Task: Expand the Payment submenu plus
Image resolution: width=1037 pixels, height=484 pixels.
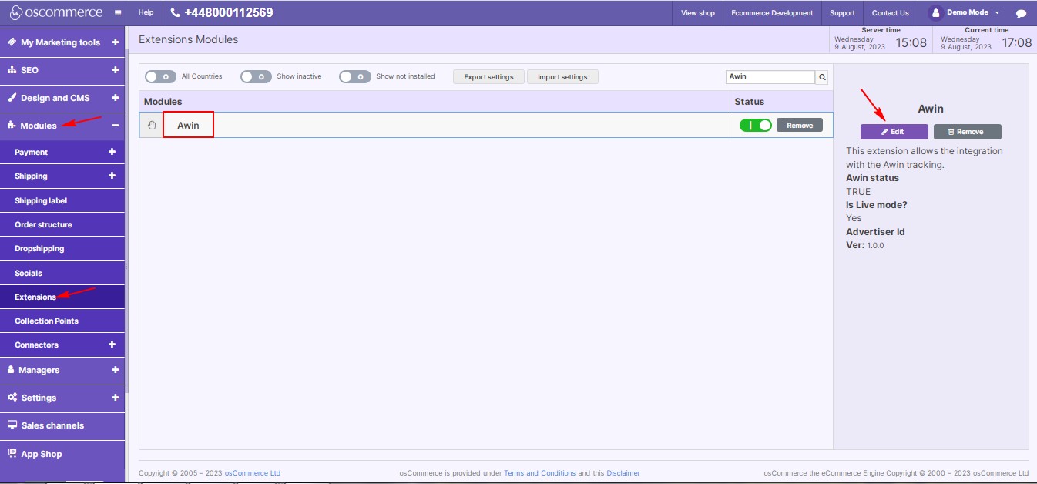Action: tap(112, 152)
